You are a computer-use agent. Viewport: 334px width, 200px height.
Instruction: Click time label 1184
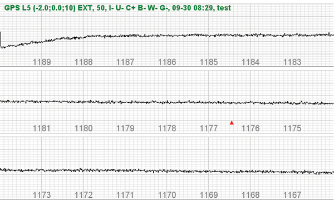(250, 62)
